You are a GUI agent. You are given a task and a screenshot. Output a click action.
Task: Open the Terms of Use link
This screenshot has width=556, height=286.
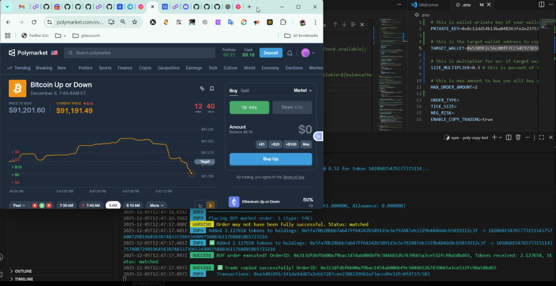(293, 177)
